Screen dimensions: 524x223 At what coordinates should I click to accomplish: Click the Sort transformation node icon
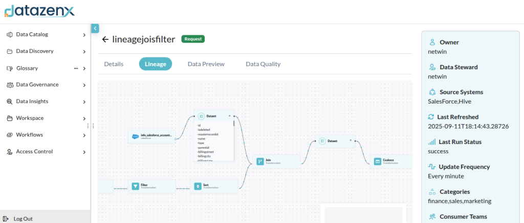coord(198,186)
